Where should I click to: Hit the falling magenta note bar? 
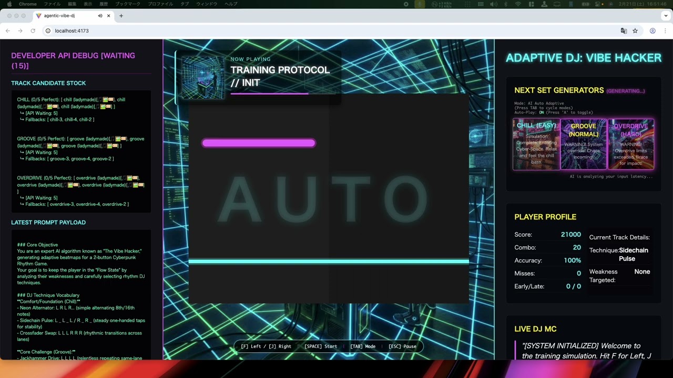(x=259, y=143)
